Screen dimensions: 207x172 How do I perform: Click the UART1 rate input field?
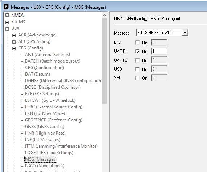[159, 51]
